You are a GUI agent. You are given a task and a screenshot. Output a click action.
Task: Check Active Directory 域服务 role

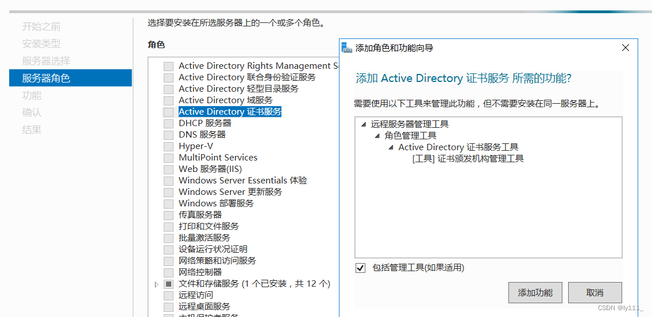(168, 100)
